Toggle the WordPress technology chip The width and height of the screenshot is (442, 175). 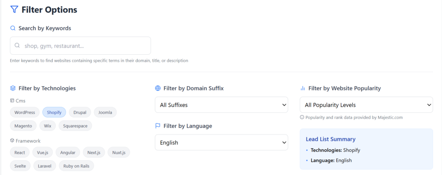click(25, 112)
